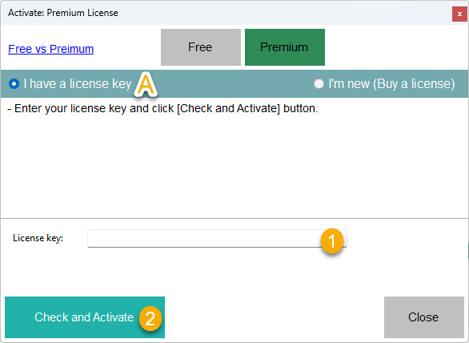Image resolution: width=469 pixels, height=343 pixels.
Task: Click the Check and Activate button
Action: click(85, 317)
